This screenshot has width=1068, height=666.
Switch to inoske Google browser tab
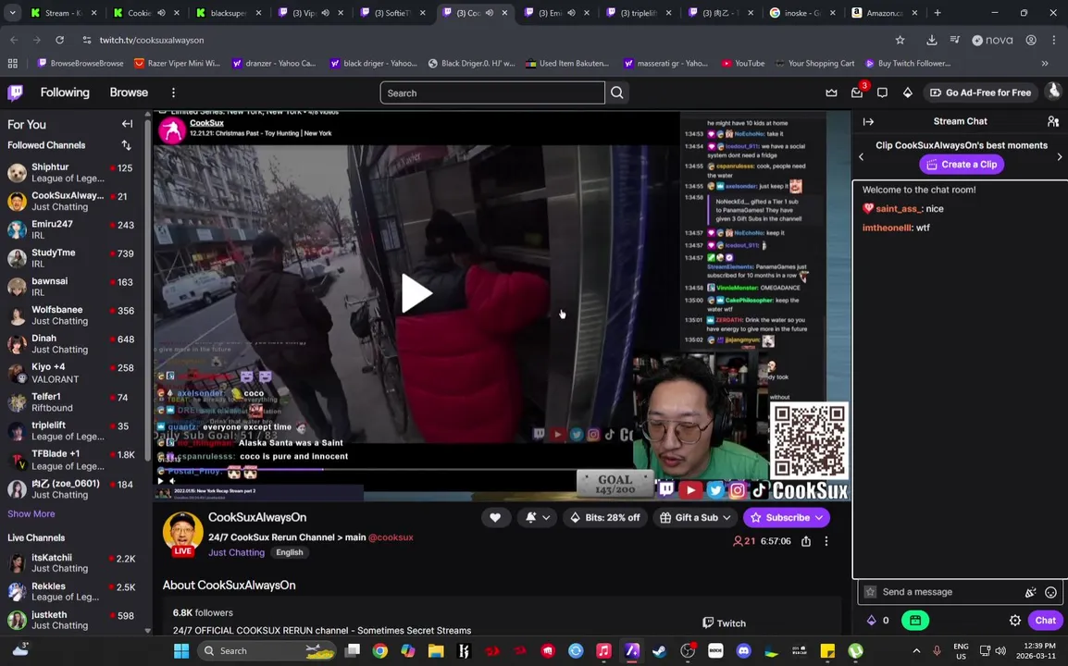tap(802, 13)
